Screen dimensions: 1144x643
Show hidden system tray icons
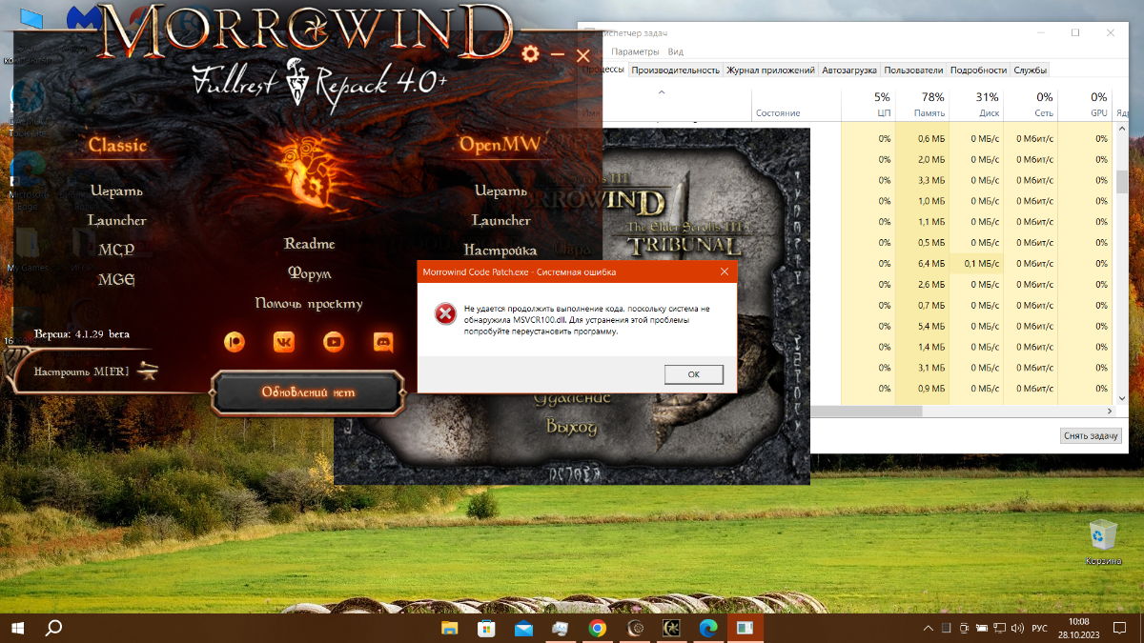(x=929, y=628)
